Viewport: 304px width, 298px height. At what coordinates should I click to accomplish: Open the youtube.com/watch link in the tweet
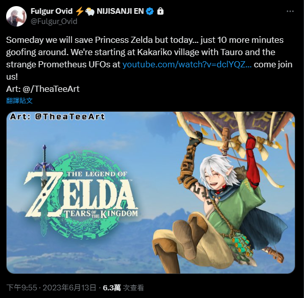coord(187,64)
